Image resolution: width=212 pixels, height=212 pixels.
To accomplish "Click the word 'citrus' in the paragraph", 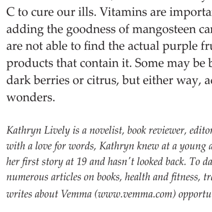I will click(x=103, y=80).
